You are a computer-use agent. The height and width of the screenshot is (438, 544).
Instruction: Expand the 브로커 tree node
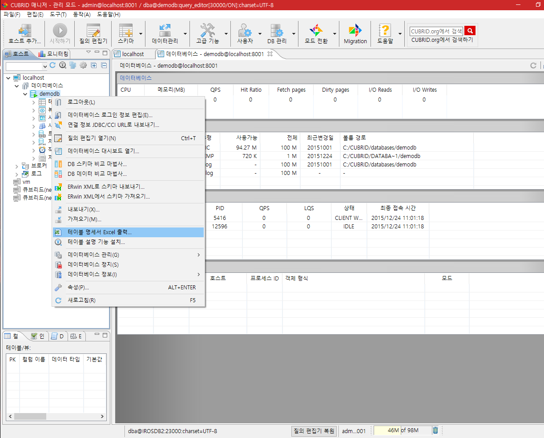pos(17,166)
